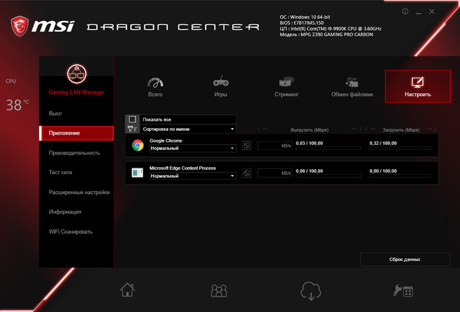Screen dimensions: 460x312
Task: Select the Стриминг video icon
Action: (286, 82)
